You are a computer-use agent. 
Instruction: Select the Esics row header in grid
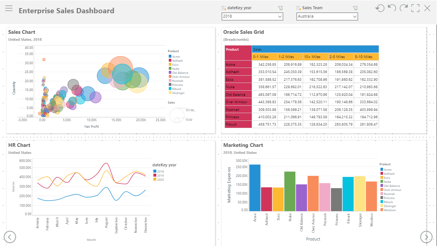[x=238, y=79]
